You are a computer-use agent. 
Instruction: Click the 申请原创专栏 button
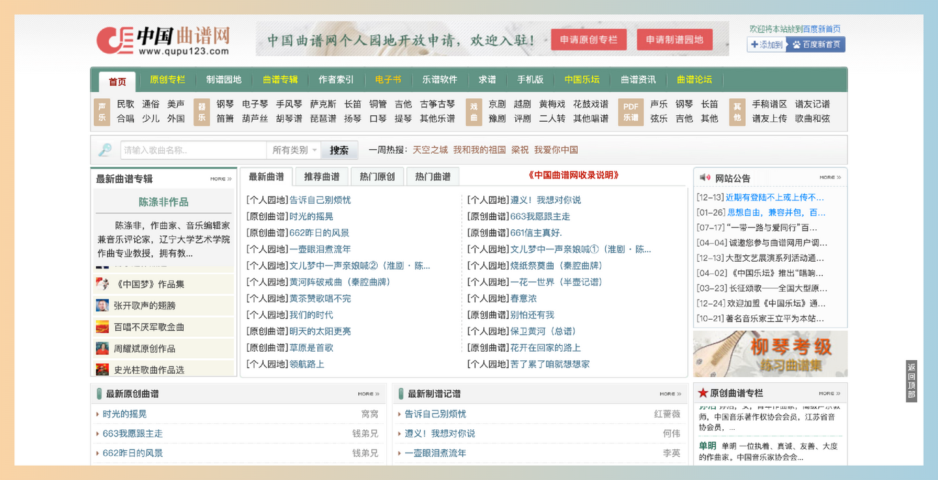(590, 39)
